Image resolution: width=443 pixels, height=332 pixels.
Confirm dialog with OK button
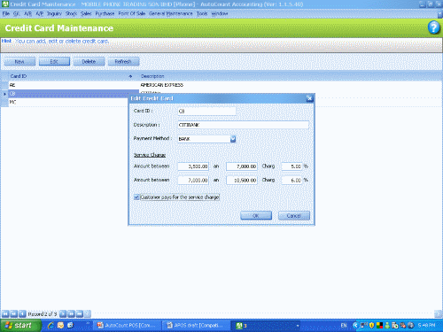(x=256, y=215)
